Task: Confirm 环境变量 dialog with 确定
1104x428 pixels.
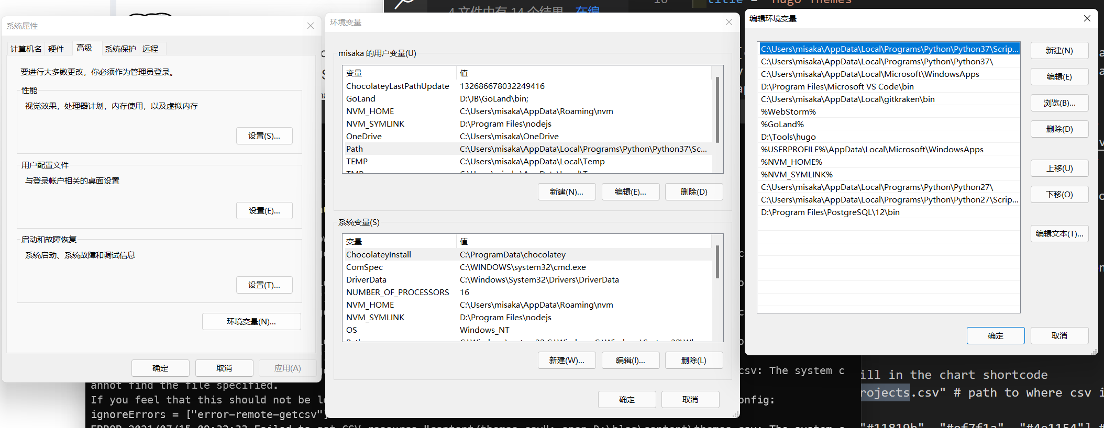Action: point(627,400)
